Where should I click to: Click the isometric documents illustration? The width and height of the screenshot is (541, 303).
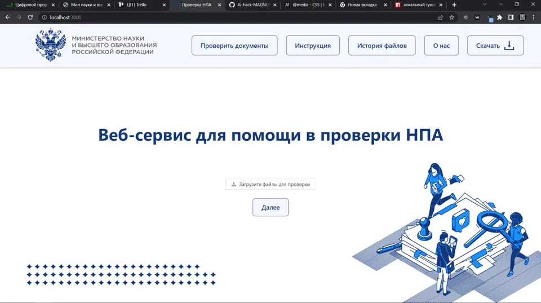(446, 233)
